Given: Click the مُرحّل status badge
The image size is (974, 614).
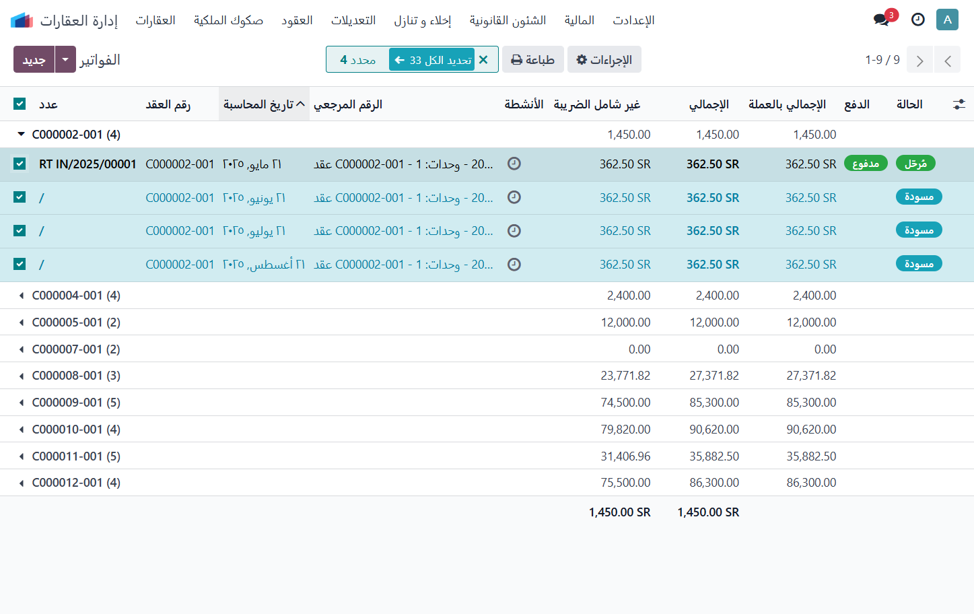Looking at the screenshot, I should tap(915, 164).
